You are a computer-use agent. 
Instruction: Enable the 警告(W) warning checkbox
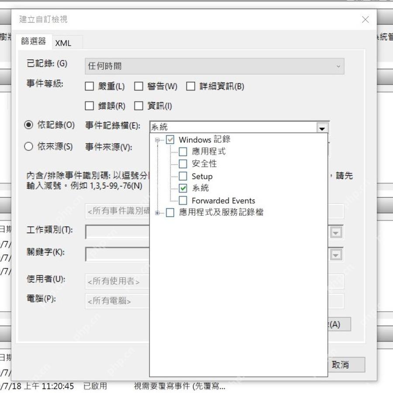coord(138,86)
